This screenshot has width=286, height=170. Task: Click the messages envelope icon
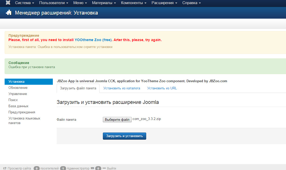point(92,168)
